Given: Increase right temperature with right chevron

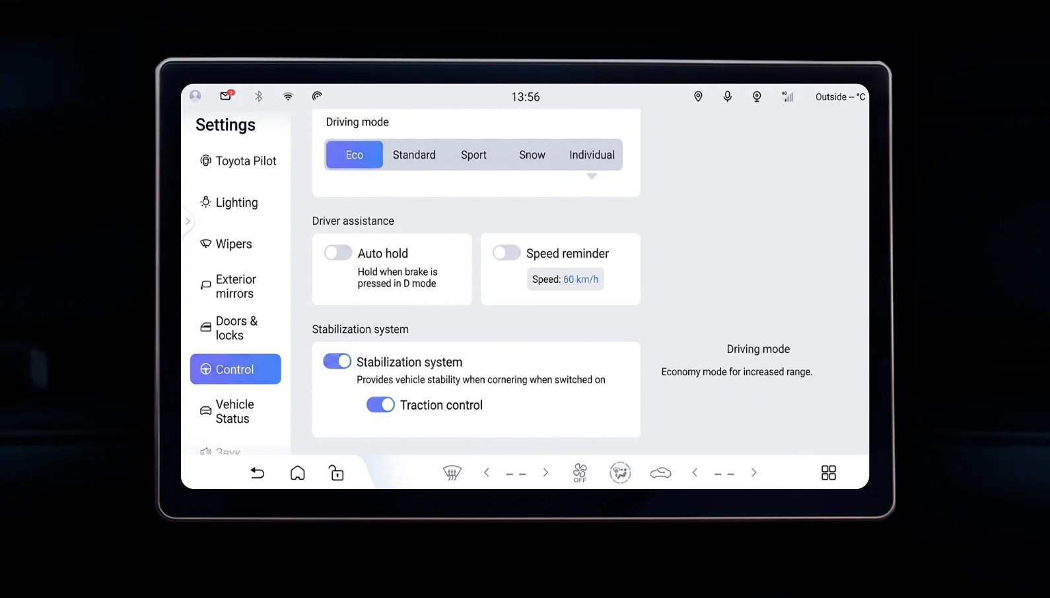Looking at the screenshot, I should tap(753, 472).
